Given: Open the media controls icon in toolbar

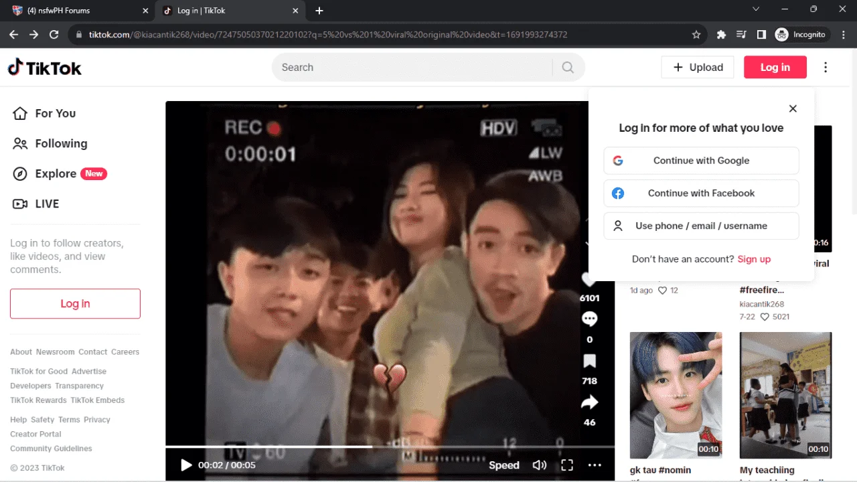Looking at the screenshot, I should coord(741,35).
